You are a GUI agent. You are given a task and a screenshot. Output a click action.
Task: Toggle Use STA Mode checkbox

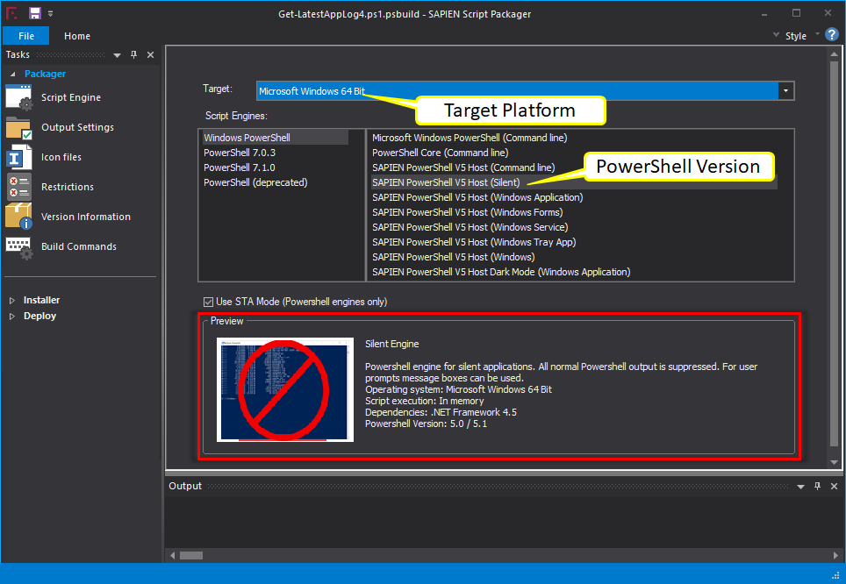(x=208, y=302)
